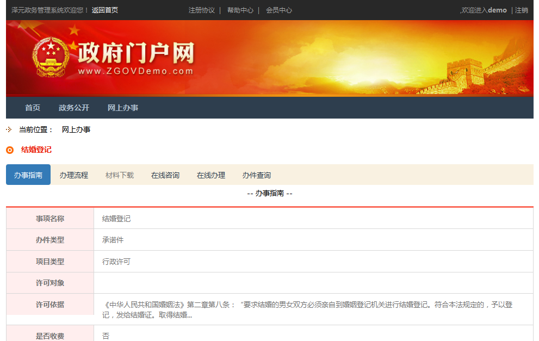
Task: Select 首页 in the main navigation bar
Action: coord(33,108)
